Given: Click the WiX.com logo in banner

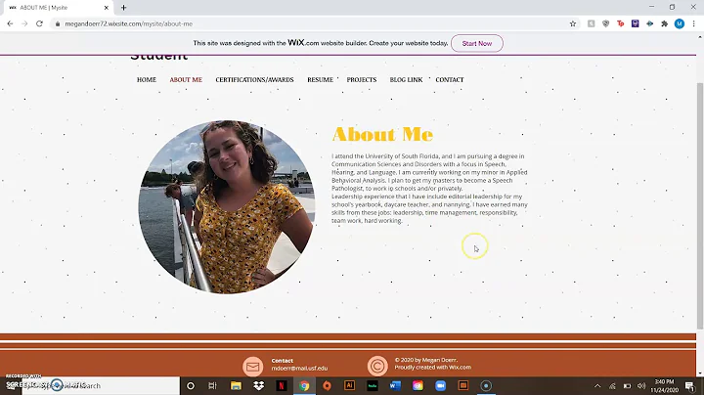Looking at the screenshot, I should 303,43.
